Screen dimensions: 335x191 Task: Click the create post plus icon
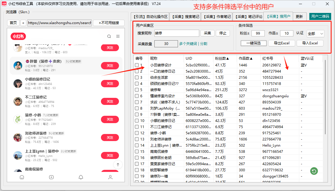(x=51, y=177)
